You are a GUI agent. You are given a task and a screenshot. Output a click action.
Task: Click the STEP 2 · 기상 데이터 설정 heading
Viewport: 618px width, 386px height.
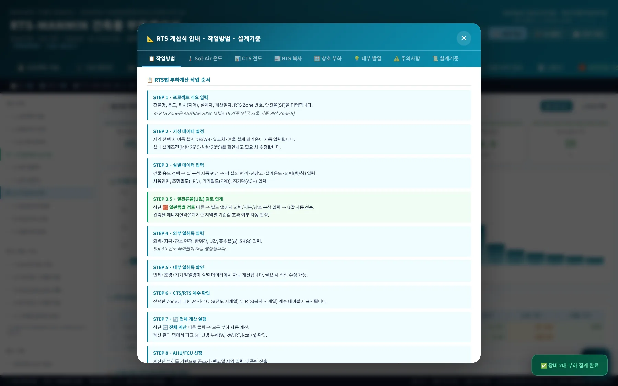pos(179,131)
